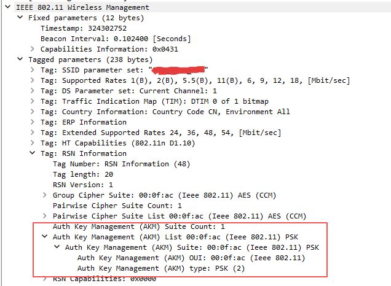391x286 pixels.
Task: Select the RSN Version: 1 row
Action: click(x=83, y=185)
